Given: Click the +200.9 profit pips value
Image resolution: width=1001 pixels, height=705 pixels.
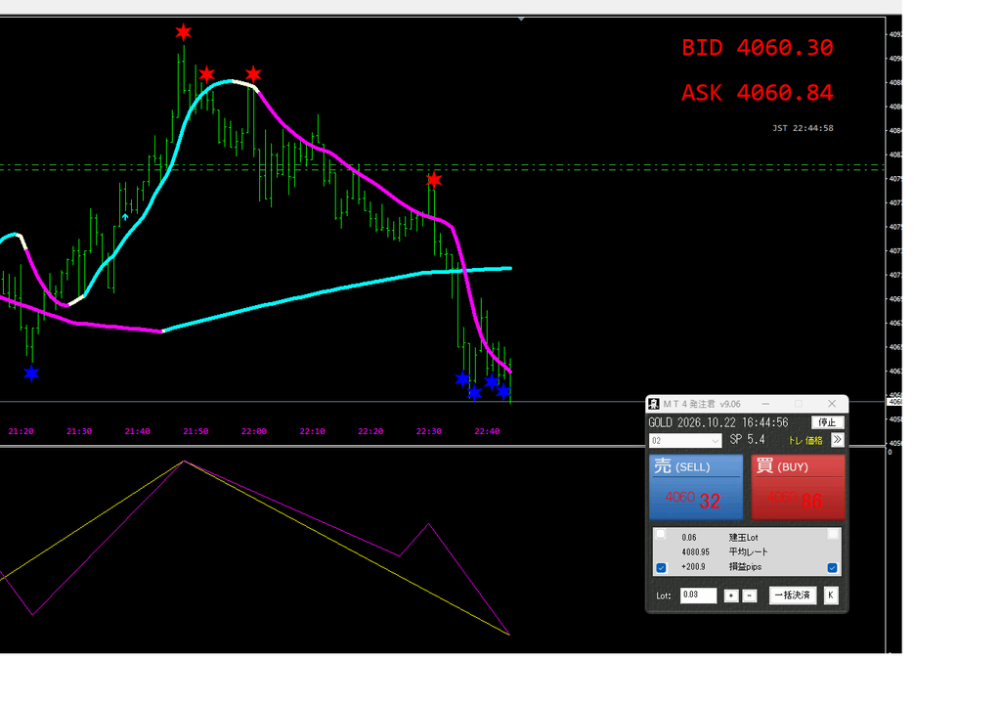Looking at the screenshot, I should pos(693,566).
